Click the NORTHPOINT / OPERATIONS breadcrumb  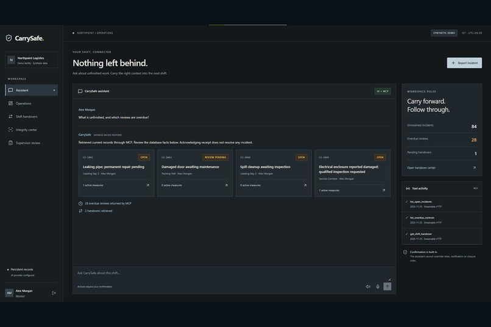pos(95,33)
